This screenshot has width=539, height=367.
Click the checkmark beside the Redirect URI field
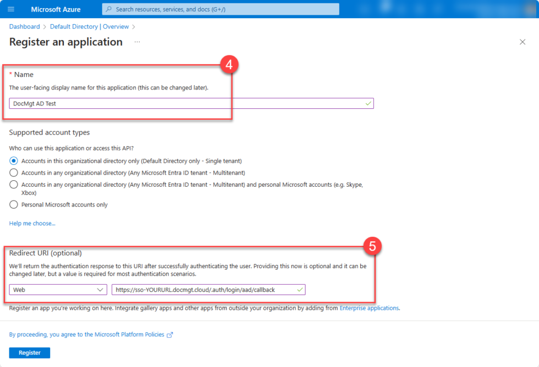pos(300,290)
